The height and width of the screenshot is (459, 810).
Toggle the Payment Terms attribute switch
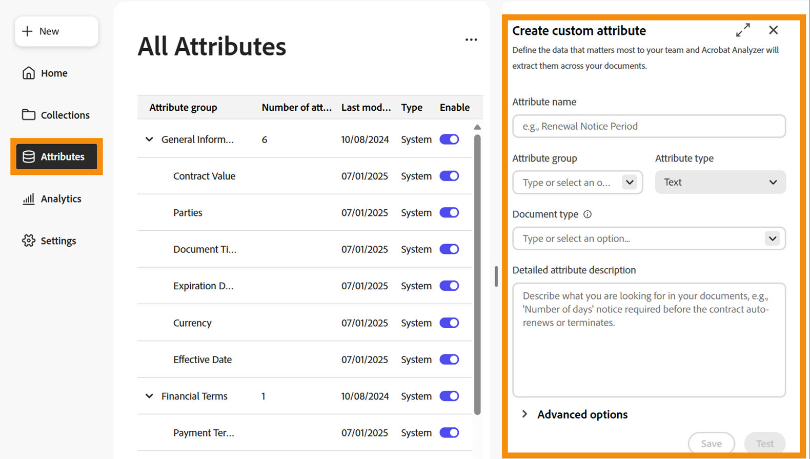(x=449, y=432)
